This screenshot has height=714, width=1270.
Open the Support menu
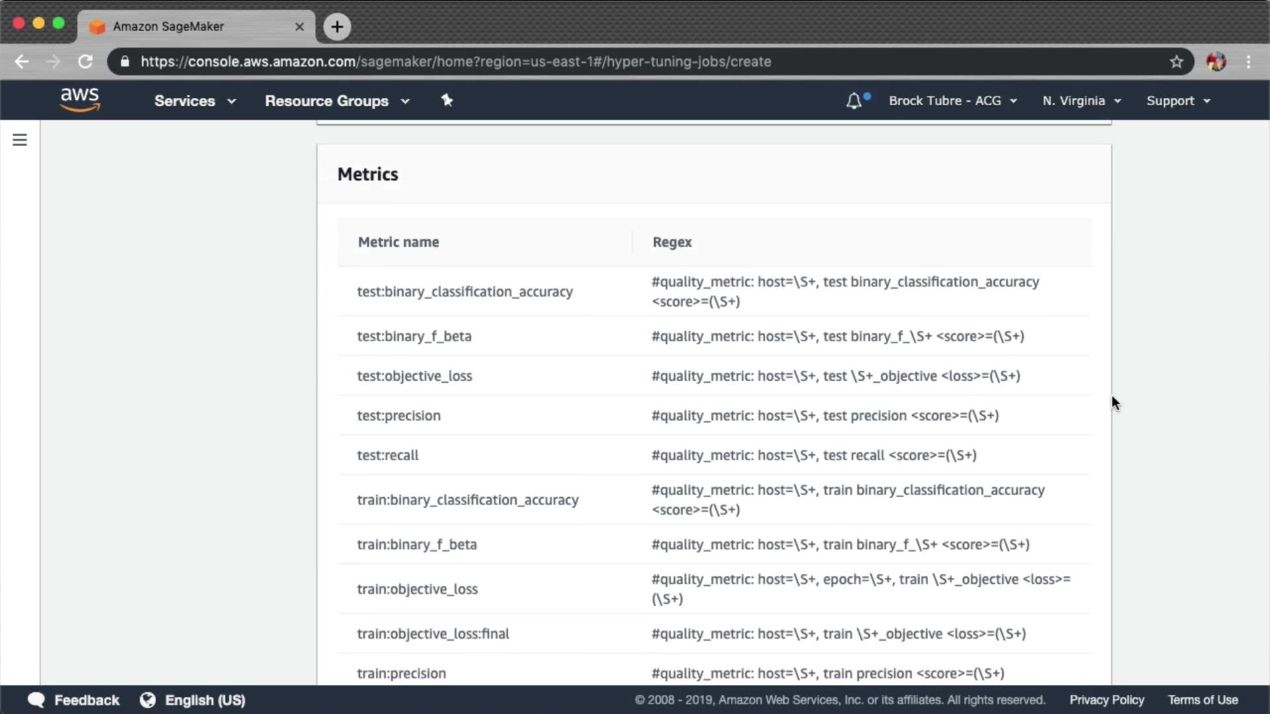(x=1178, y=101)
